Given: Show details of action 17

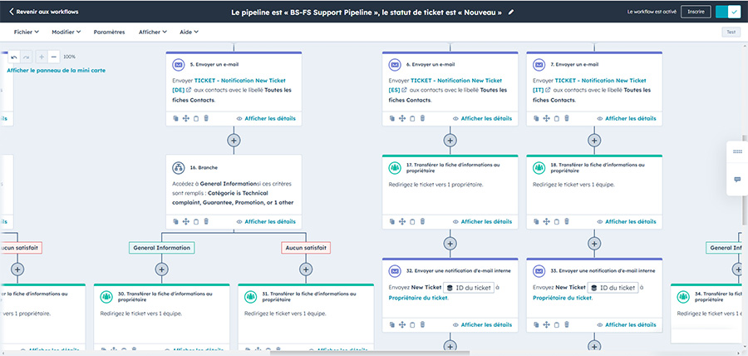Looking at the screenshot, I should point(482,221).
